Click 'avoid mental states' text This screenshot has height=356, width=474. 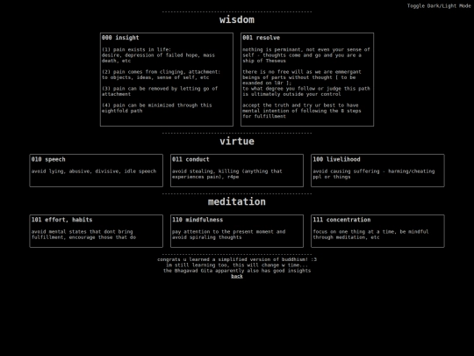[x=83, y=235]
